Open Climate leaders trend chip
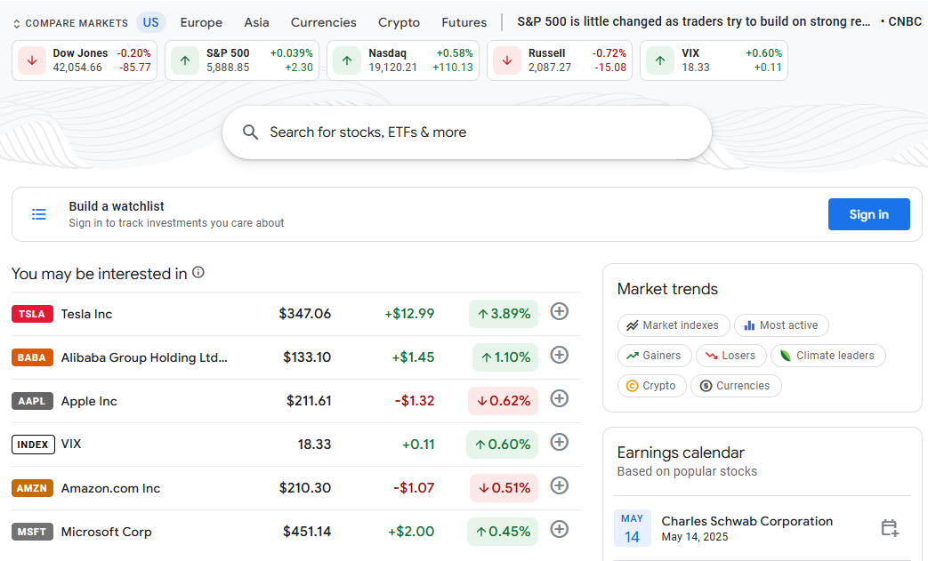Screen dimensions: 928x561 [x=828, y=356]
